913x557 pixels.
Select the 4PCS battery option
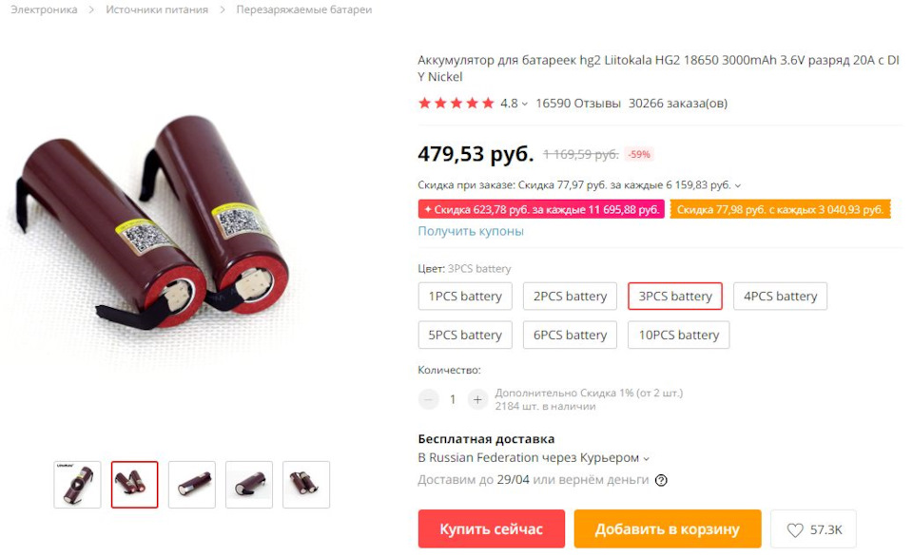point(780,297)
